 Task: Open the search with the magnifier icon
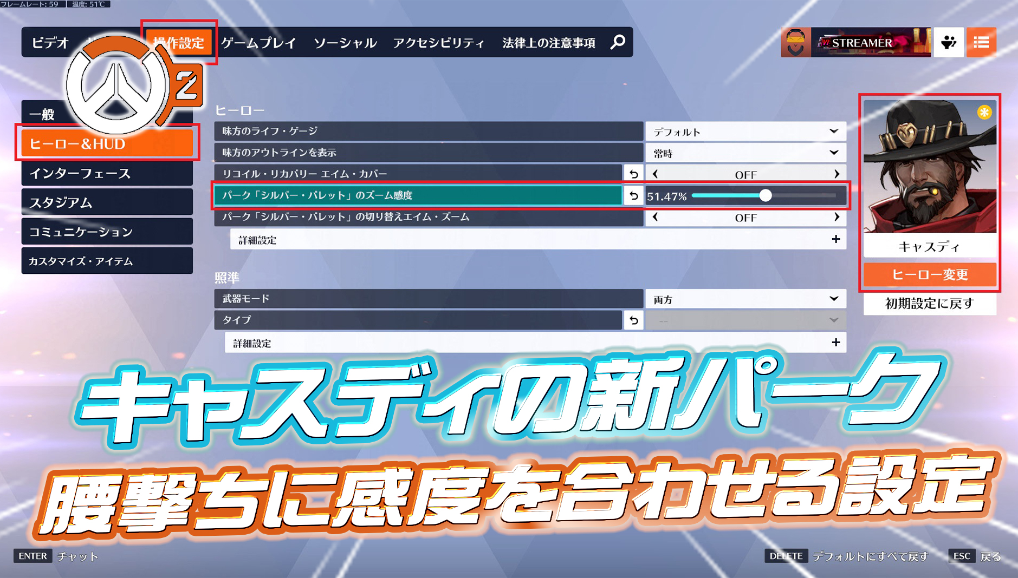(617, 42)
